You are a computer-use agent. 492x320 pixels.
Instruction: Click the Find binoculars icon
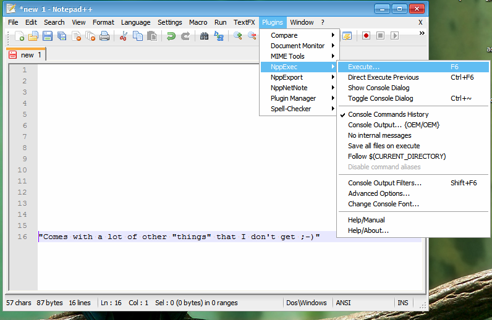pyautogui.click(x=204, y=36)
